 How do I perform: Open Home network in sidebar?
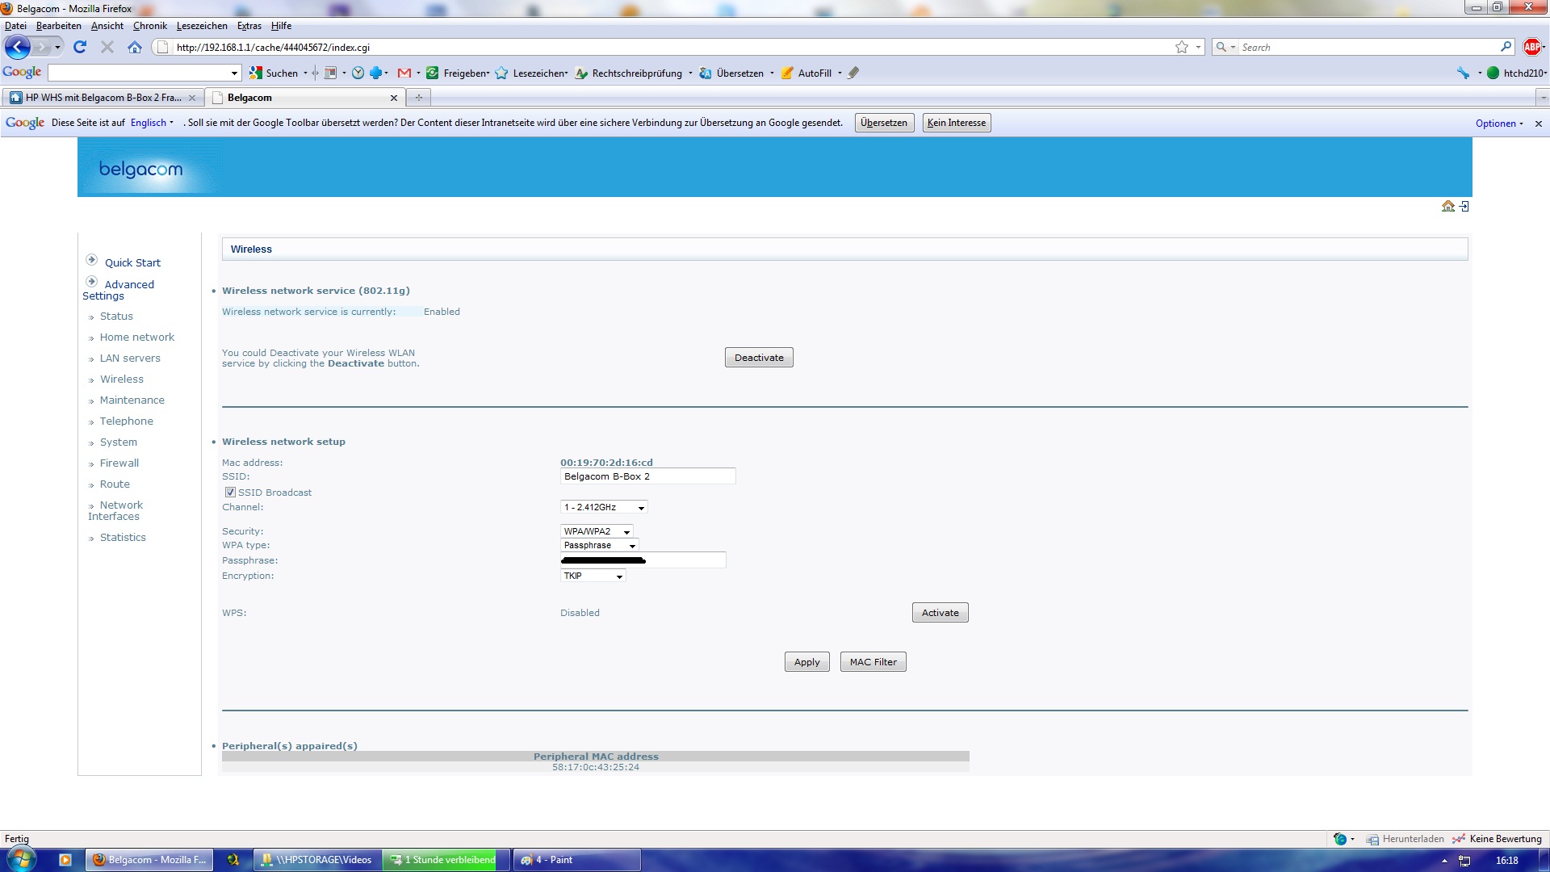point(136,337)
